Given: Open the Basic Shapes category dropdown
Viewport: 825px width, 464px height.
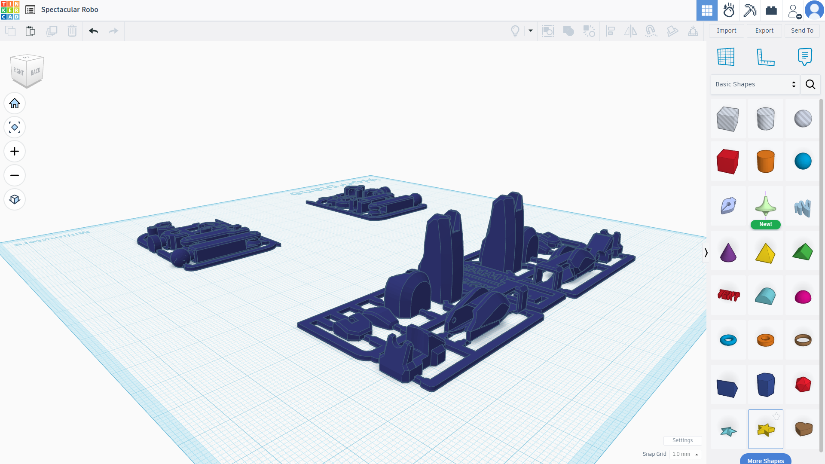Looking at the screenshot, I should coord(755,84).
